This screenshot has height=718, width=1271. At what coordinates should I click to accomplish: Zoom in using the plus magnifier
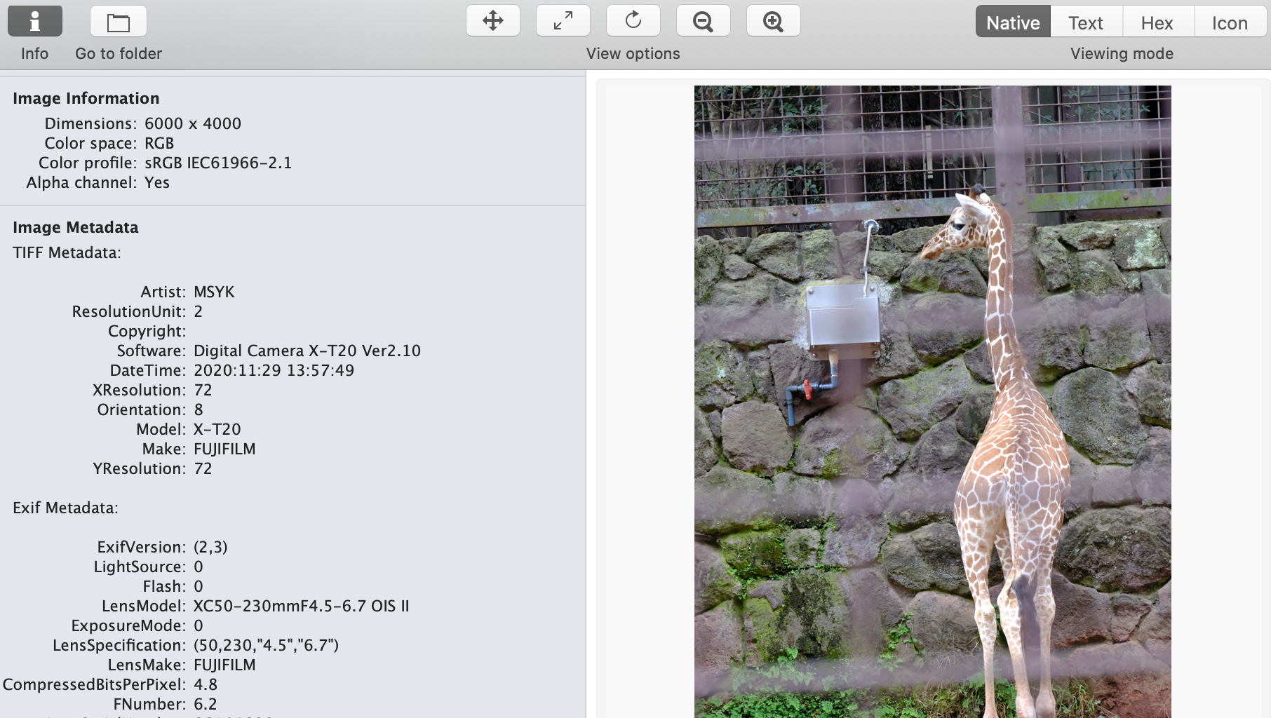pos(774,20)
